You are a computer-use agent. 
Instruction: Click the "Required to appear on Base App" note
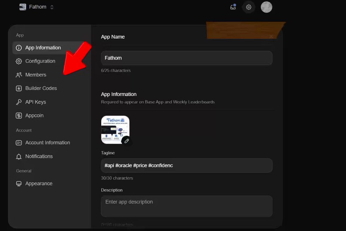(158, 102)
